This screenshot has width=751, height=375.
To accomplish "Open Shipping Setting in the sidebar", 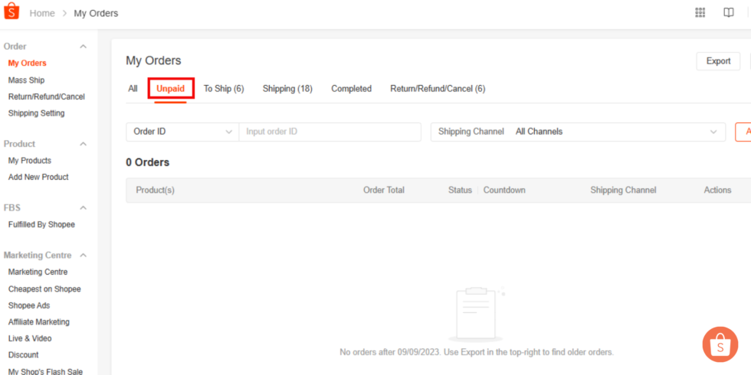I will pyautogui.click(x=37, y=113).
